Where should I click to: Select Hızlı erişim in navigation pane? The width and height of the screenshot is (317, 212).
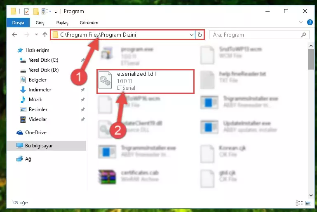click(x=37, y=50)
